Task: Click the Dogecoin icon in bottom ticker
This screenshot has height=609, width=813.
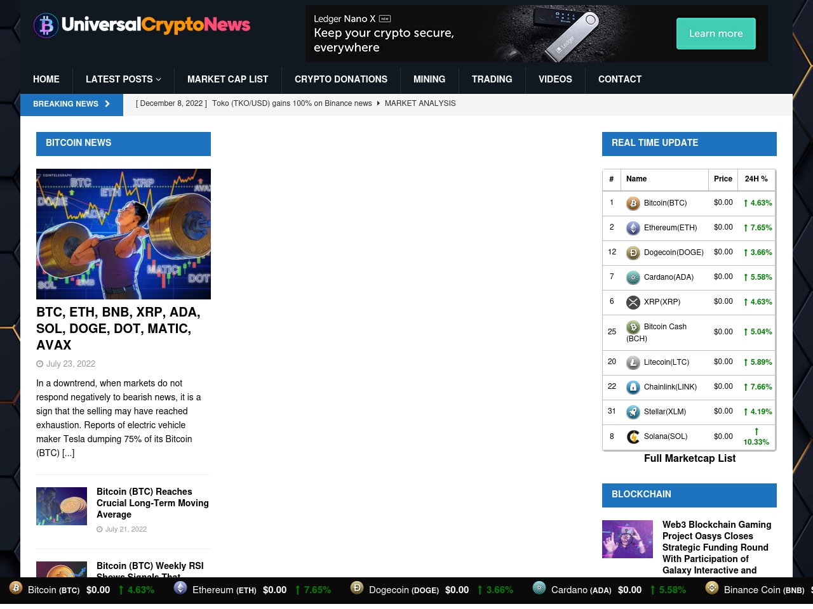Action: click(357, 588)
